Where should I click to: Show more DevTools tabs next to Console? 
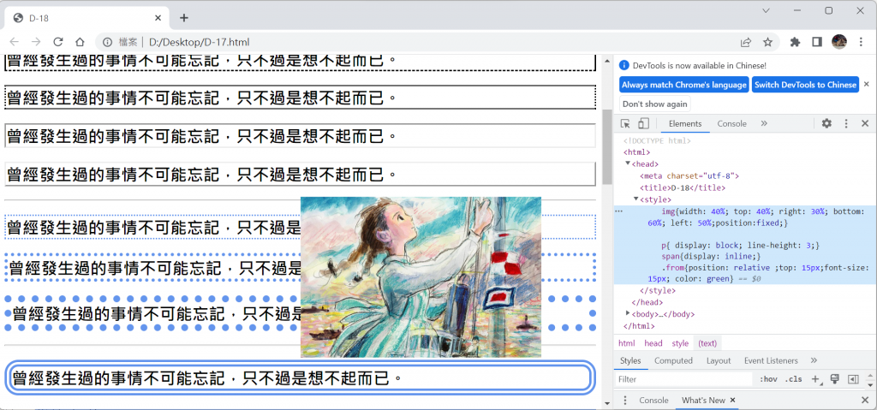pyautogui.click(x=764, y=123)
